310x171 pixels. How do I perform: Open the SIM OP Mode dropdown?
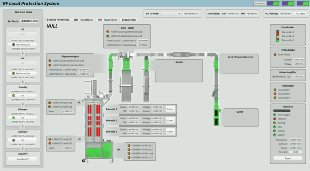pos(171,14)
